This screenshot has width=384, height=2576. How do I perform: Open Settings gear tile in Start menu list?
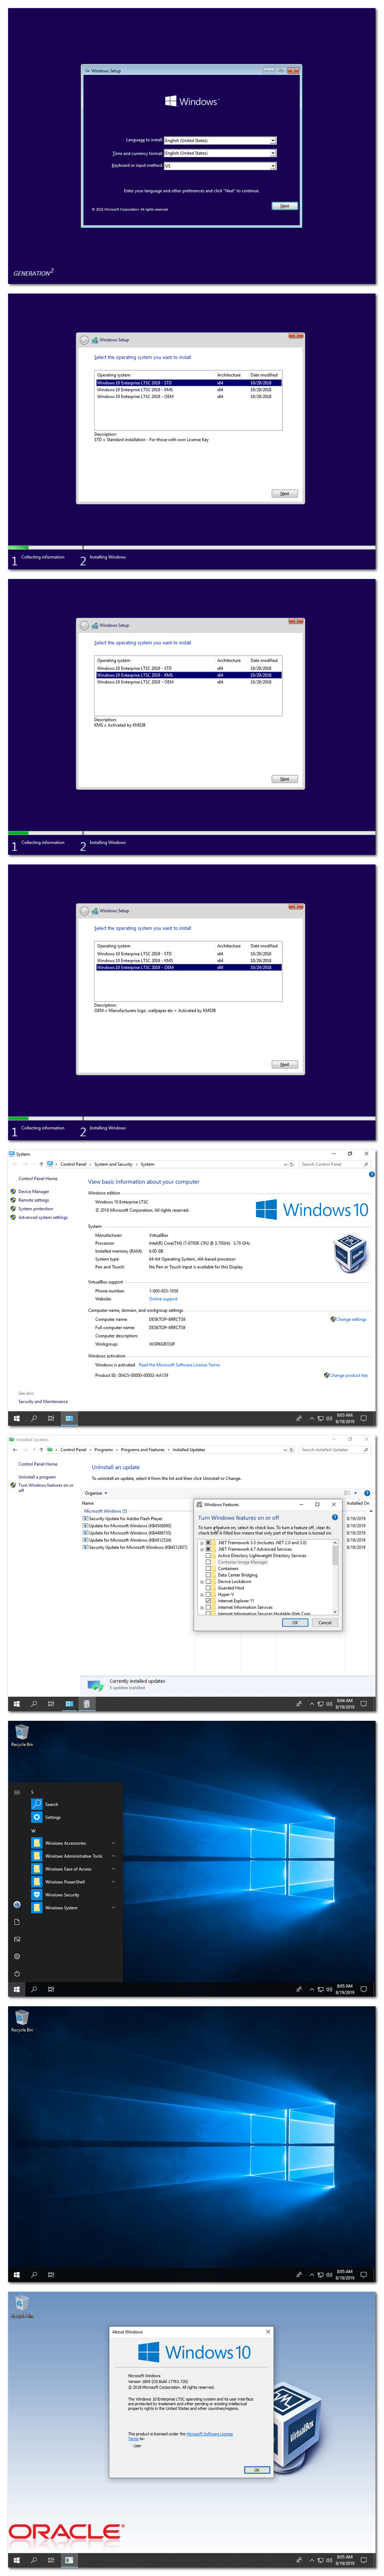37,1817
